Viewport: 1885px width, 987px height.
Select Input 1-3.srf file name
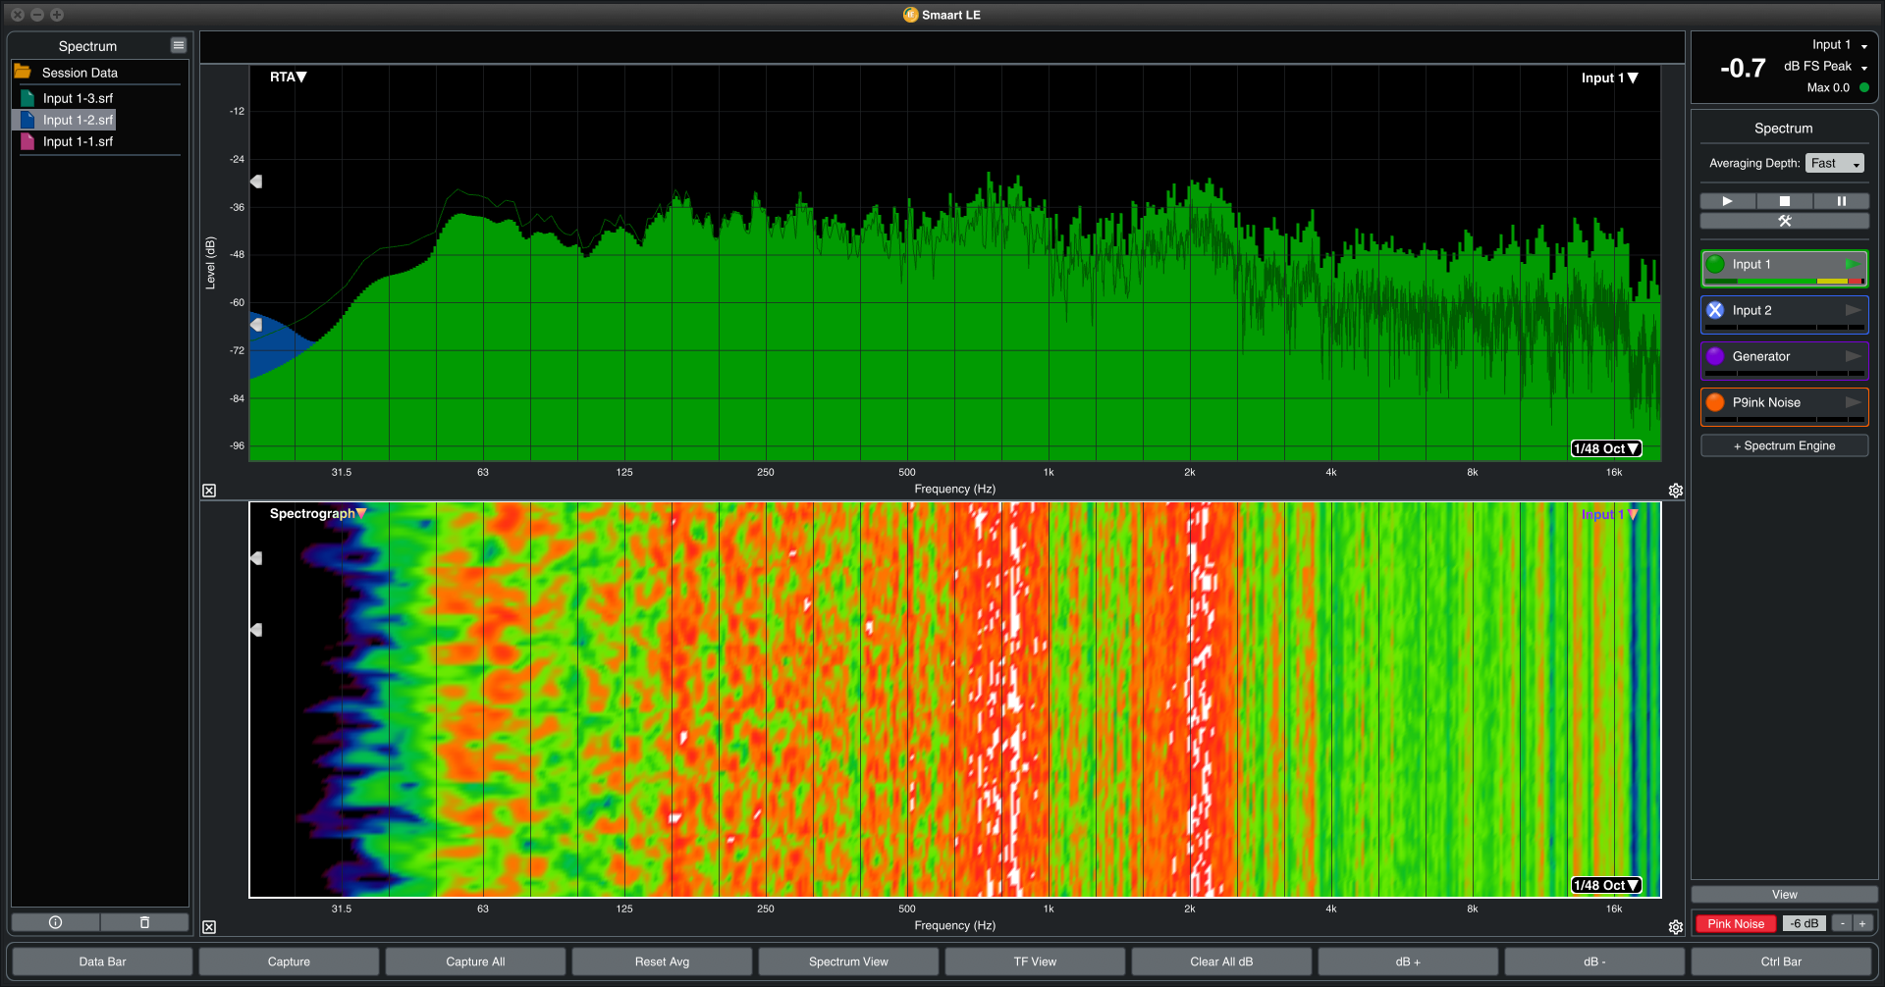[x=78, y=98]
